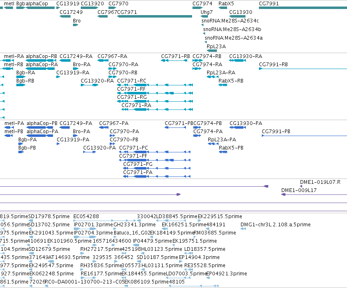Select EST RE35528.5prime
The width and height of the screenshot is (347, 288).
pos(205,266)
